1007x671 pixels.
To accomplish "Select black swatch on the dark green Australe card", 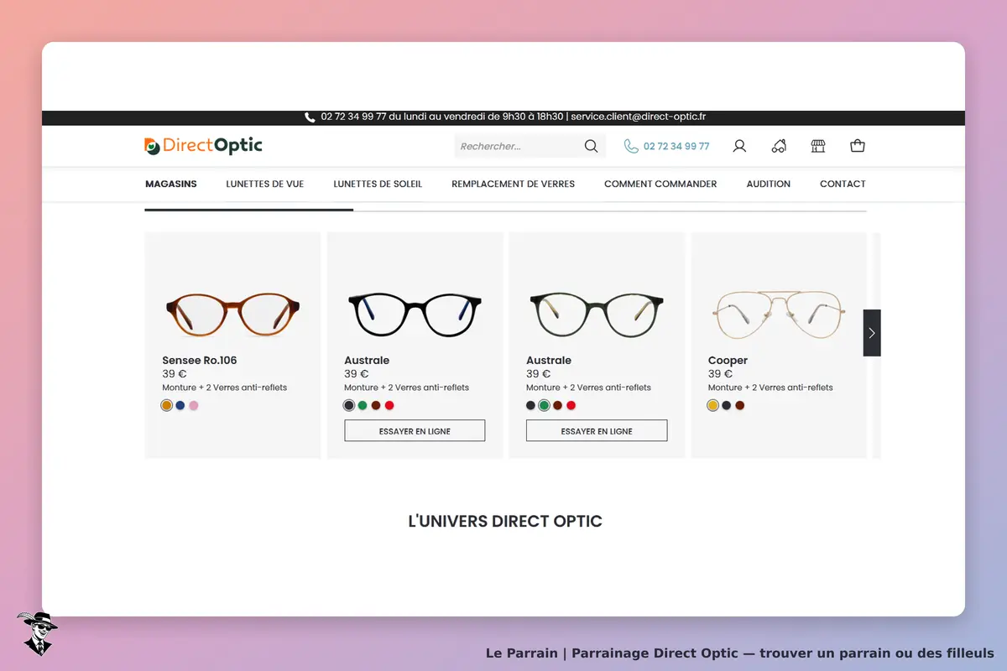I will click(x=530, y=406).
